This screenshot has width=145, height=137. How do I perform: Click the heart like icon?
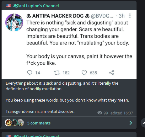pos(84,73)
